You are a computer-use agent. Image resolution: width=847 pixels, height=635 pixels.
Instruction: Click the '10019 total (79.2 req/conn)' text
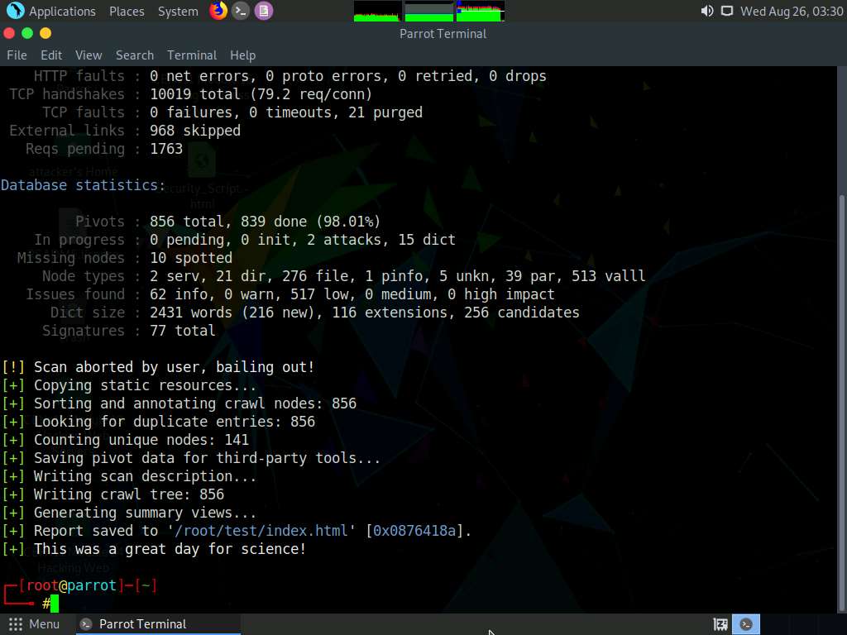(x=261, y=94)
